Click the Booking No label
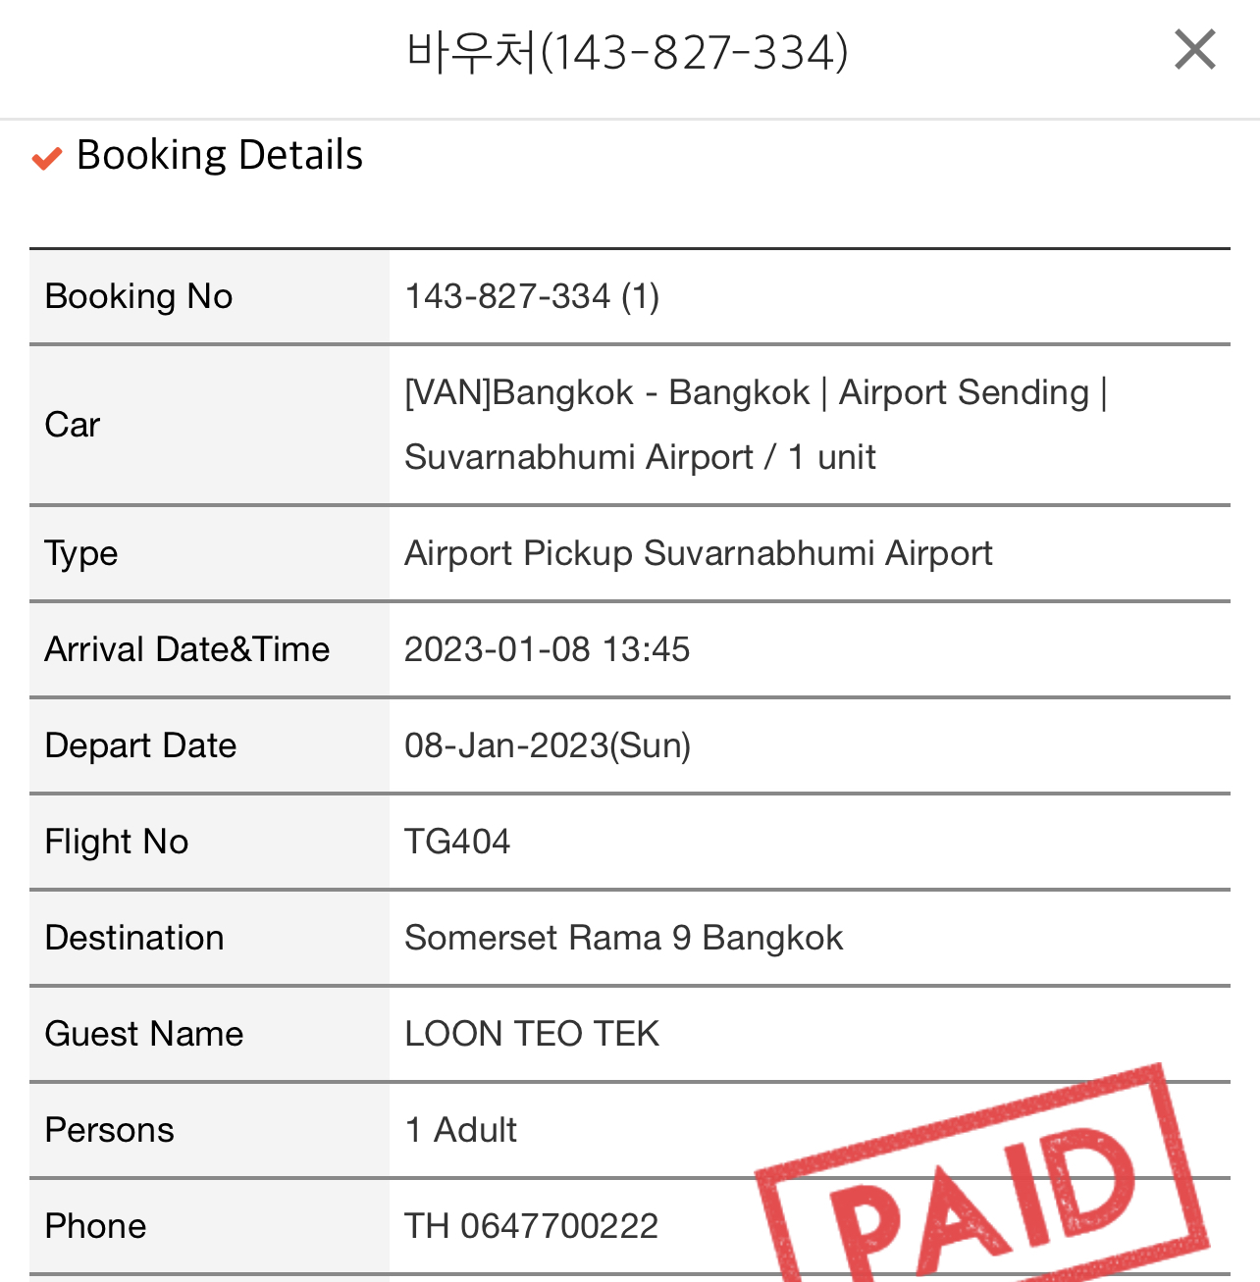Screen dimensions: 1260x1282 [138, 296]
